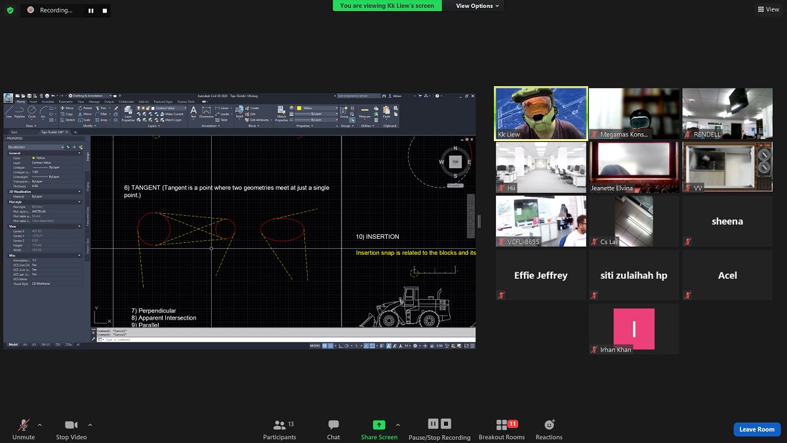Pause the Zoom recording in top bar
This screenshot has width=787, height=443.
pos(91,11)
